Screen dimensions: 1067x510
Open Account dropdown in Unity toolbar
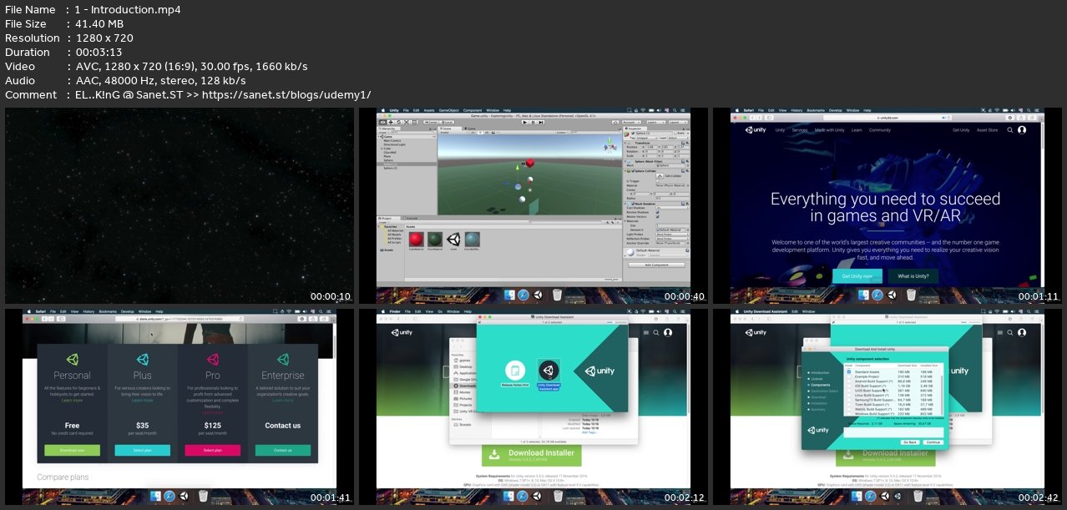(x=631, y=123)
